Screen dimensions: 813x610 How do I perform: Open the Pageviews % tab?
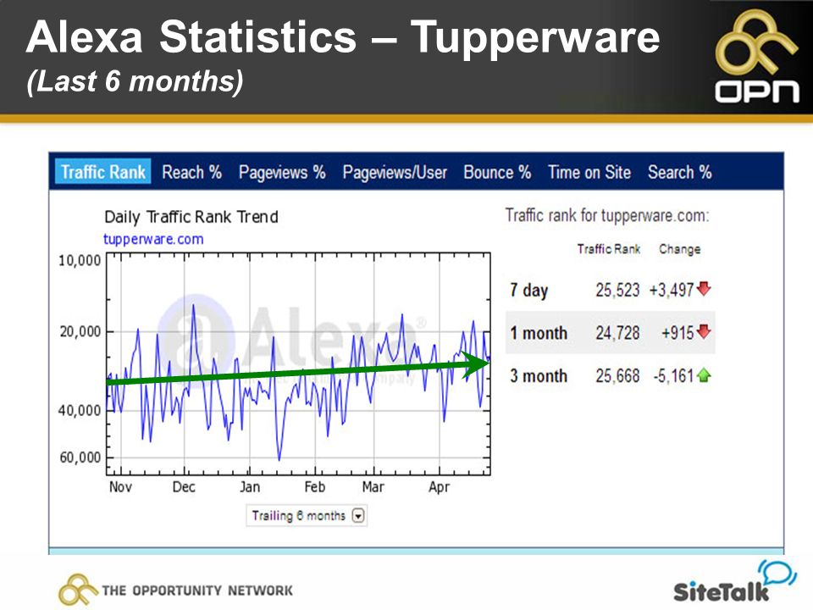tap(282, 172)
